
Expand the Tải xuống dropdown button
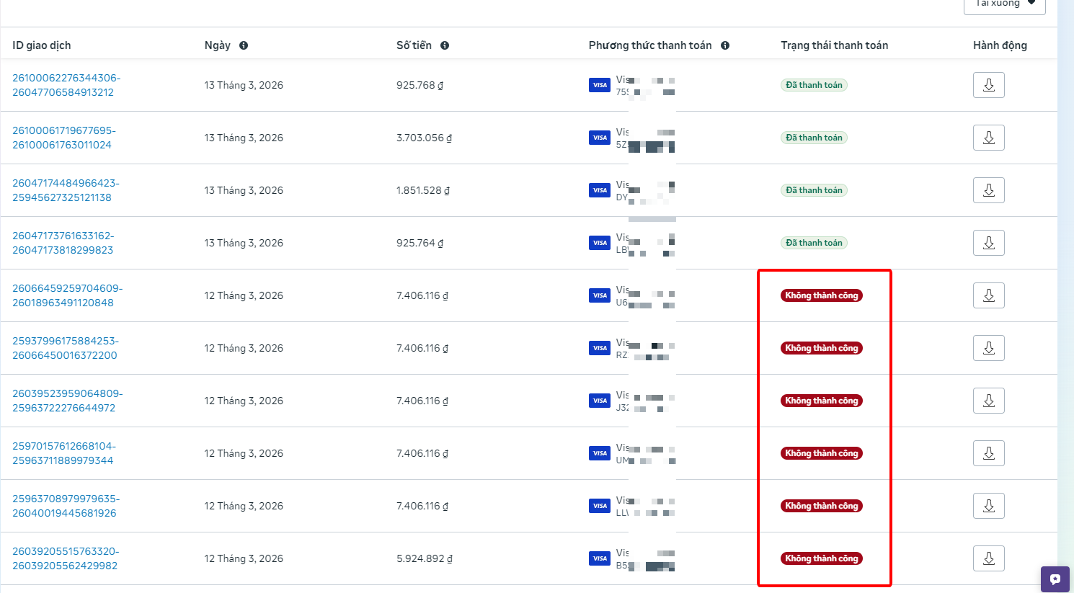pos(1004,4)
